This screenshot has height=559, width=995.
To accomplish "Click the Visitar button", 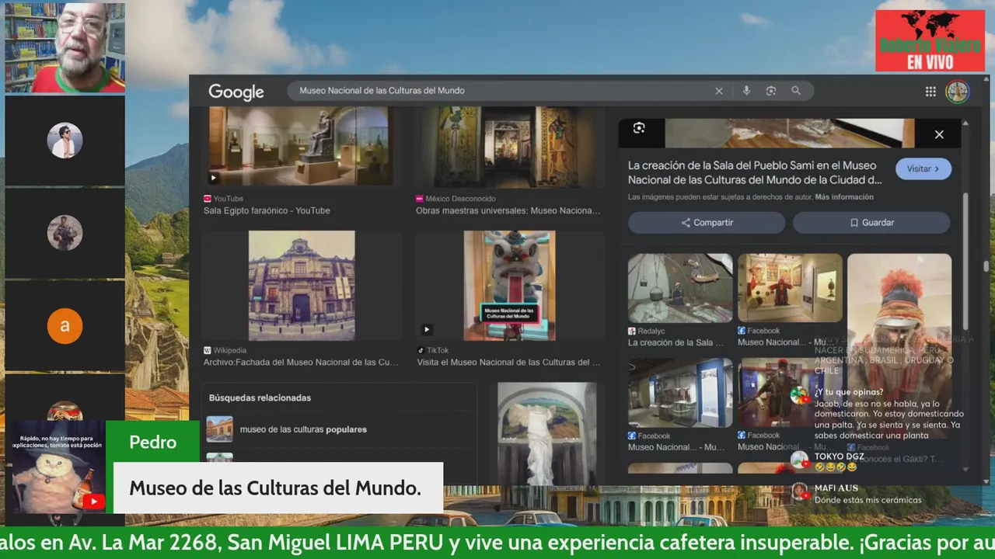I will 923,168.
